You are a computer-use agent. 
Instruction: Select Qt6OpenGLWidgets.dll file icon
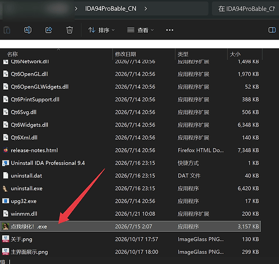tap(6, 87)
